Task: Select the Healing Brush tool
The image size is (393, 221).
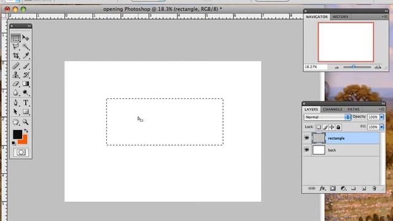Action: coord(15,66)
